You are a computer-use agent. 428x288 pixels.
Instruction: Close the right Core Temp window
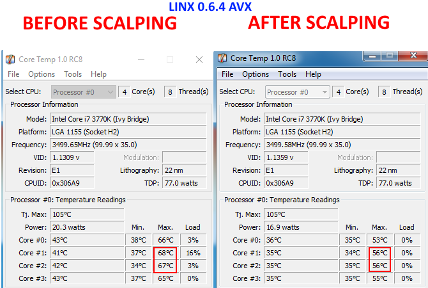coord(415,56)
